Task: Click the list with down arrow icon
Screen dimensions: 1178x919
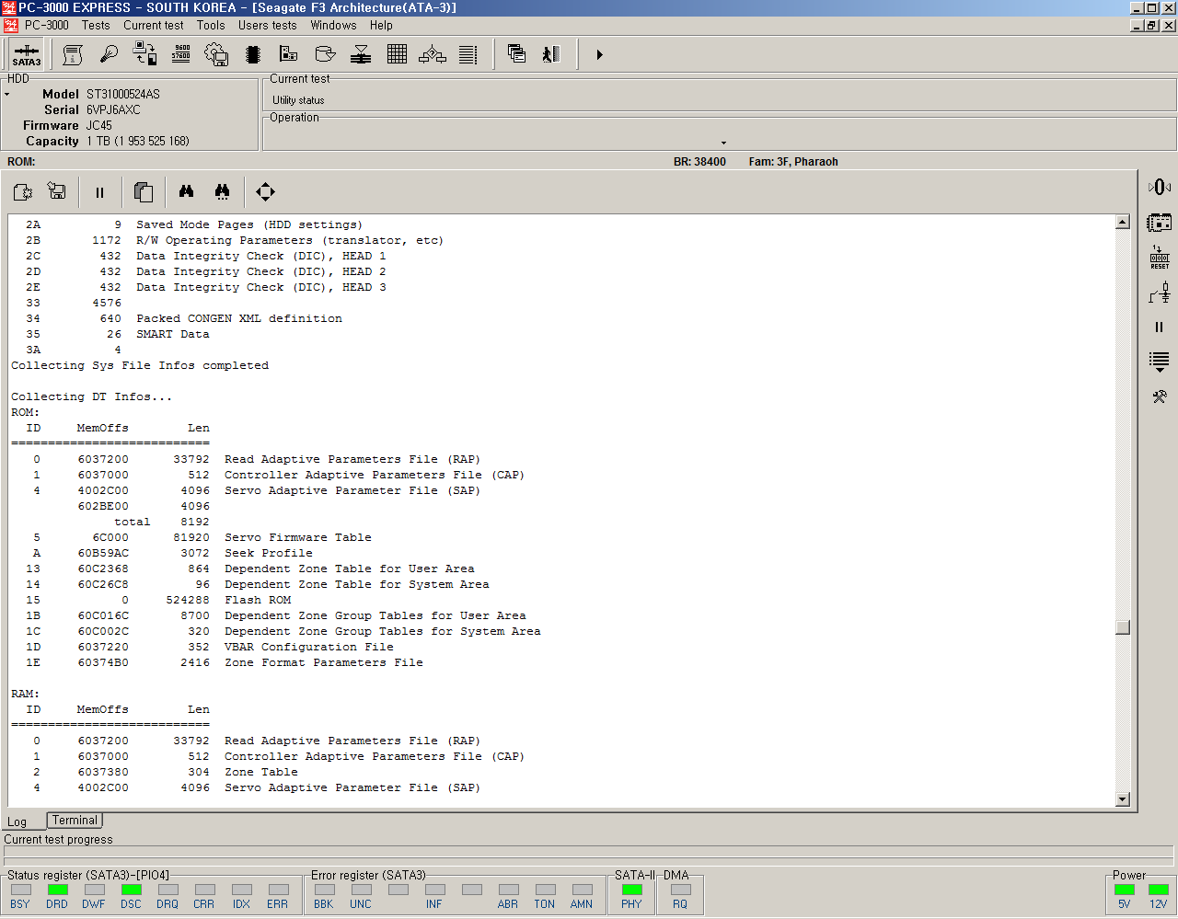Action: (x=1160, y=362)
